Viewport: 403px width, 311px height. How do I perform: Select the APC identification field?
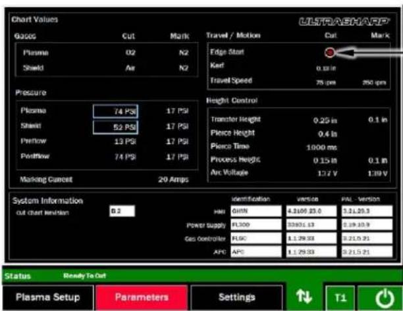coord(256,252)
